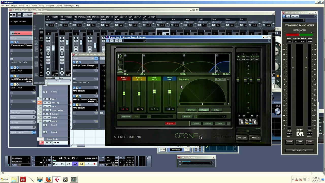The height and width of the screenshot is (183, 325).
Task: Click the Stereoize button in Ozone Imager
Action: coord(126,117)
